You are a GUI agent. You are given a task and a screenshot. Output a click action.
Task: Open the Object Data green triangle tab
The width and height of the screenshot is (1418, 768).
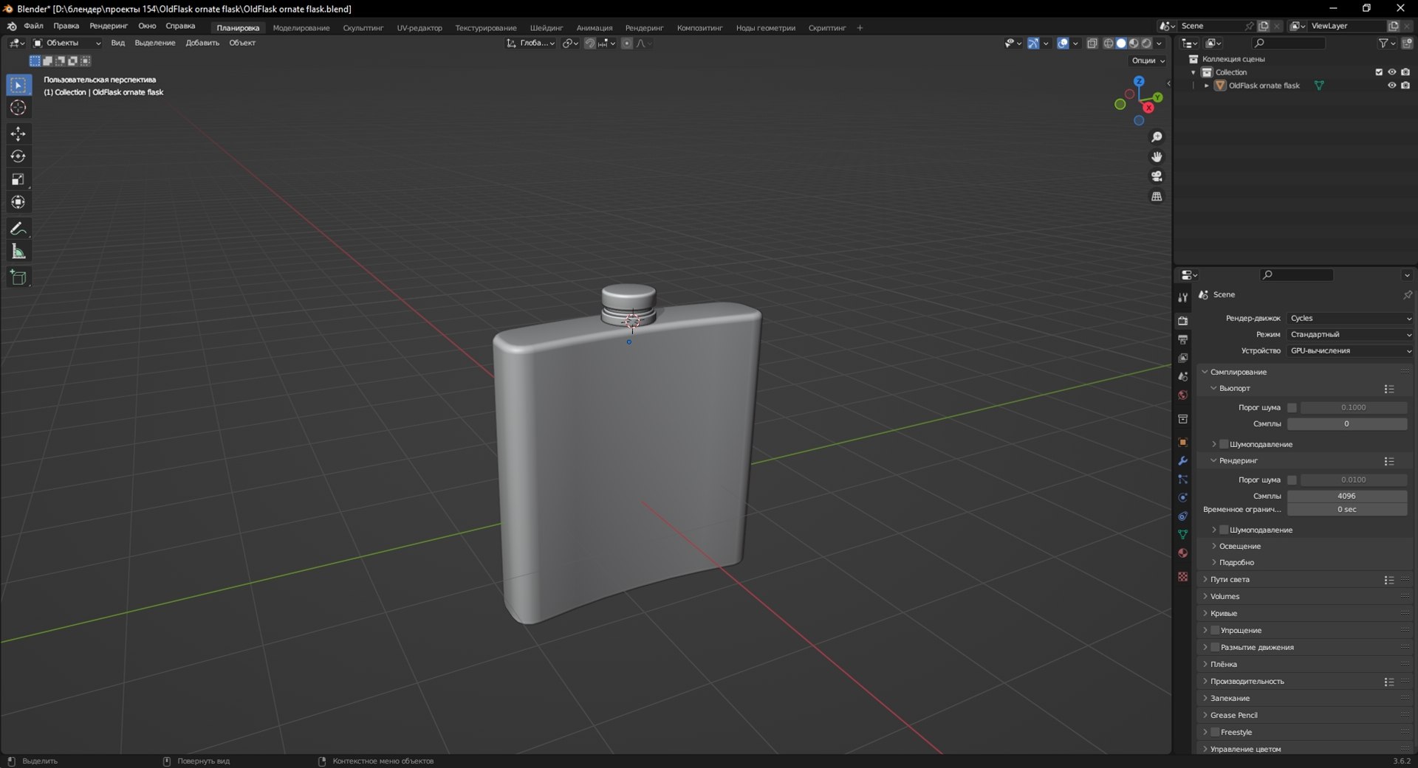1183,534
